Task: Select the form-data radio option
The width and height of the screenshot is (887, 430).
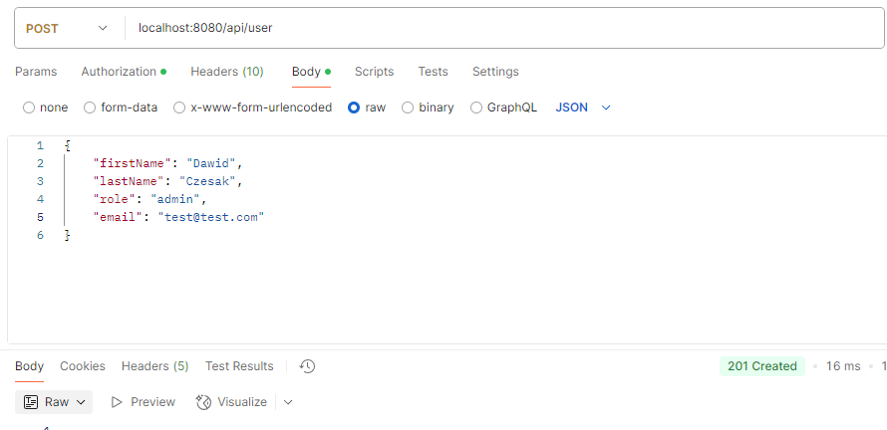Action: [x=90, y=107]
